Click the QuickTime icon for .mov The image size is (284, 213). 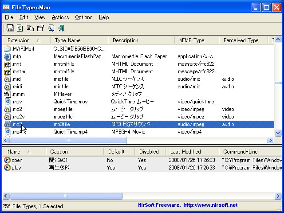[7, 102]
